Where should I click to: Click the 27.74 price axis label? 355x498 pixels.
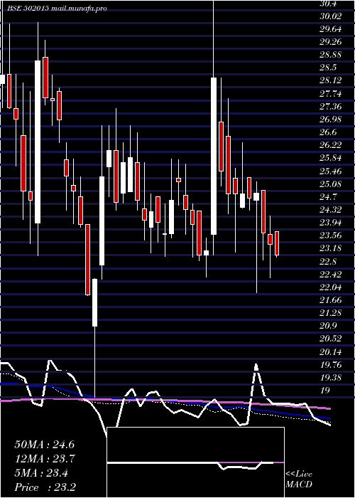tap(330, 93)
